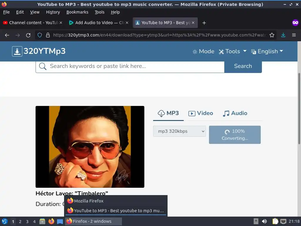Open the Bookmarks menu

[x=77, y=12]
